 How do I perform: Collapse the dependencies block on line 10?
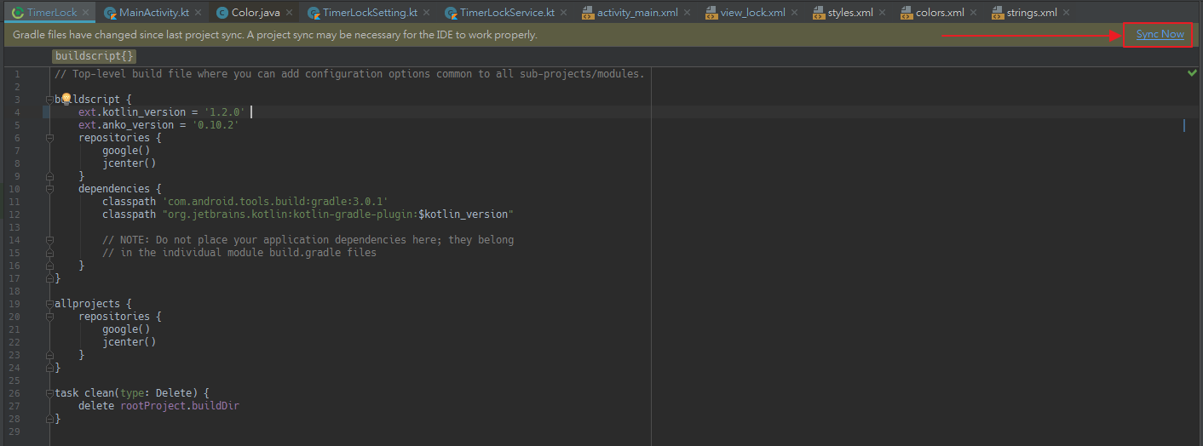(x=49, y=189)
